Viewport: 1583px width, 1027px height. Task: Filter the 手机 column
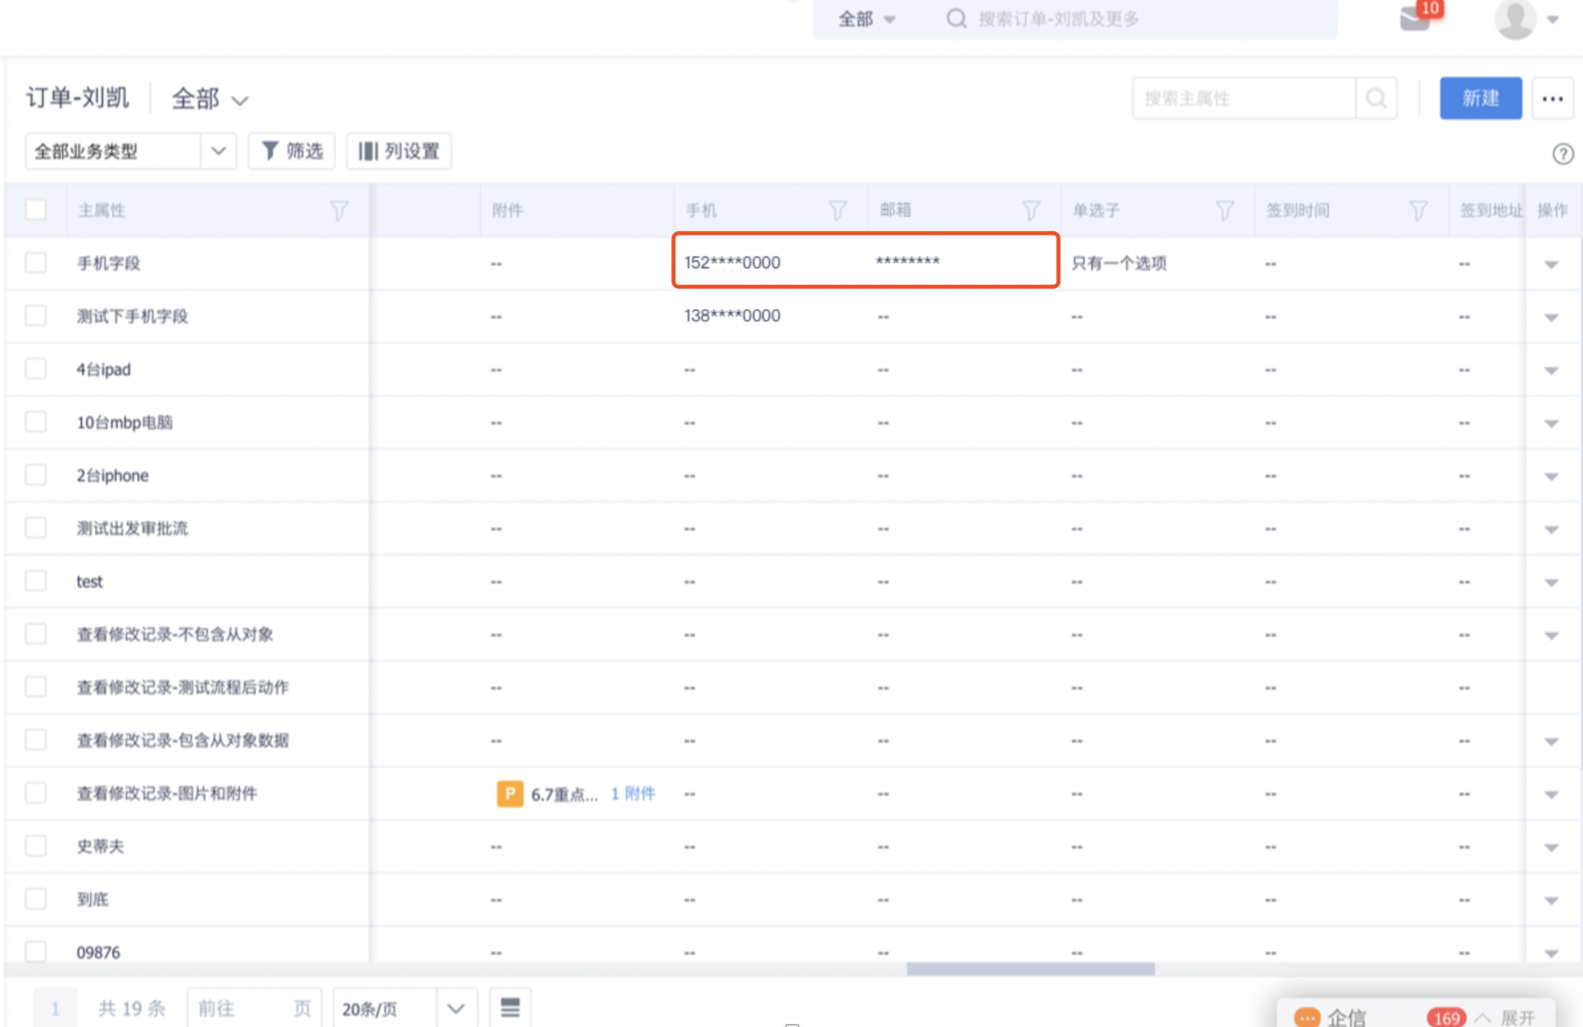[837, 210]
